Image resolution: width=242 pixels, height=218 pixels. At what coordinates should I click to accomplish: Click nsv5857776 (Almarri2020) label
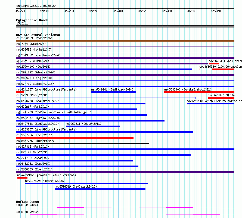pyautogui.click(x=36, y=141)
